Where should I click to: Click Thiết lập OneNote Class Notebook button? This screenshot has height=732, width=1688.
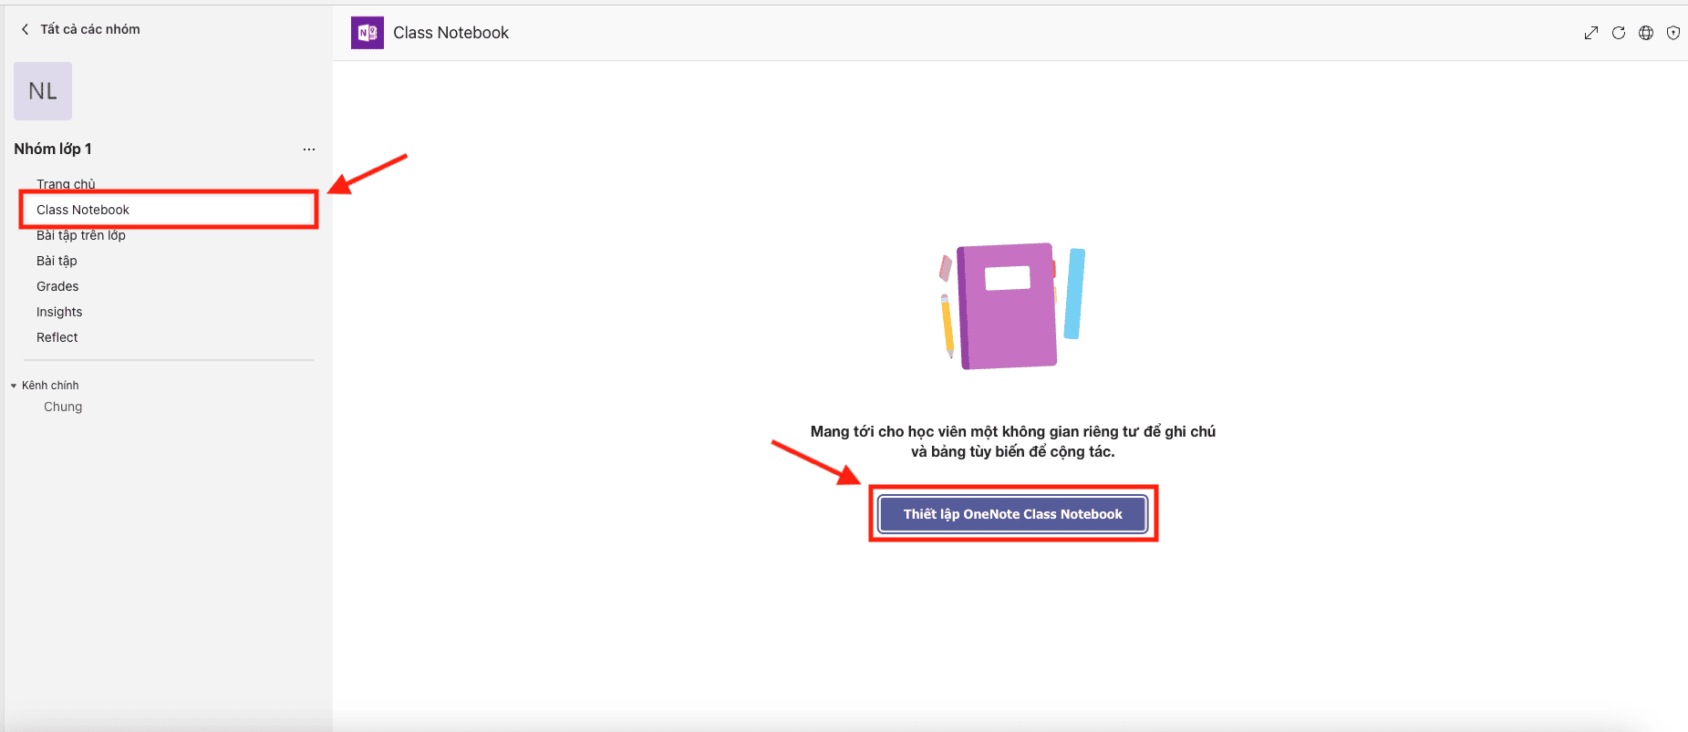[x=1012, y=514]
